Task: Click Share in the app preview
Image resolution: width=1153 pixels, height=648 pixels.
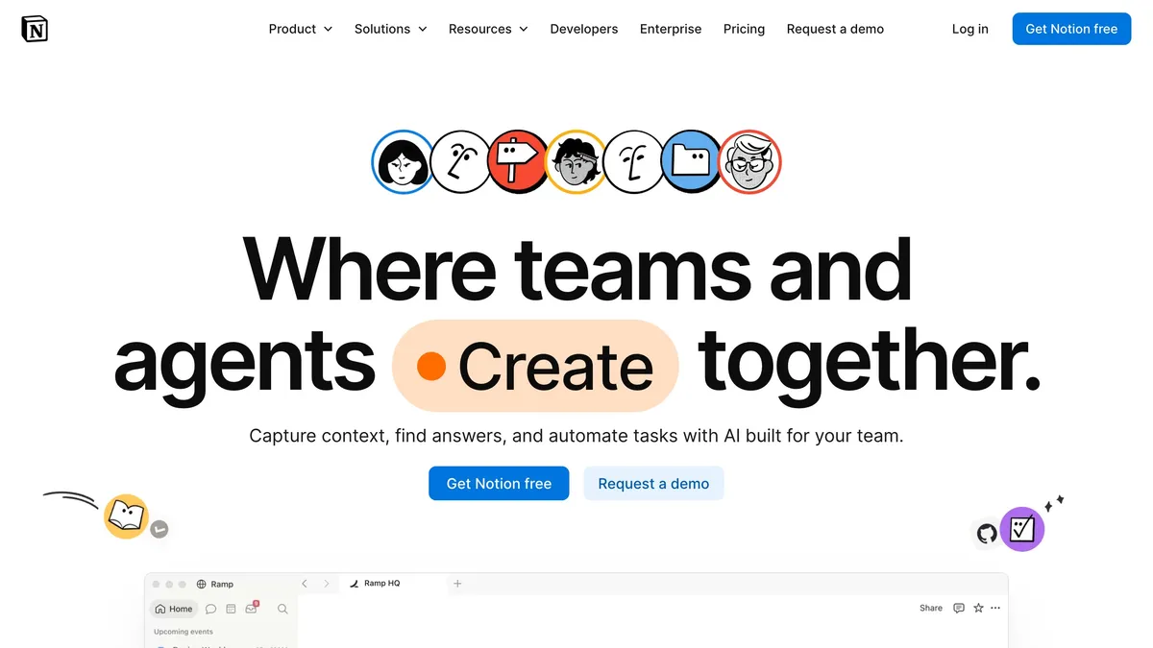Action: [931, 608]
